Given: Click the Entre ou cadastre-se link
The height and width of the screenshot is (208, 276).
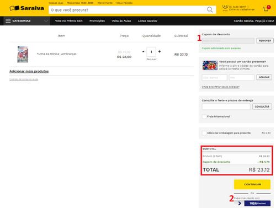Looking at the screenshot, I should click(242, 9).
